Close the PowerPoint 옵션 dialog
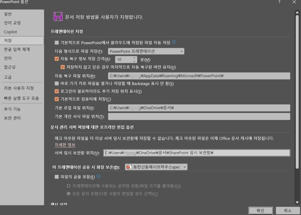 [294, 2]
